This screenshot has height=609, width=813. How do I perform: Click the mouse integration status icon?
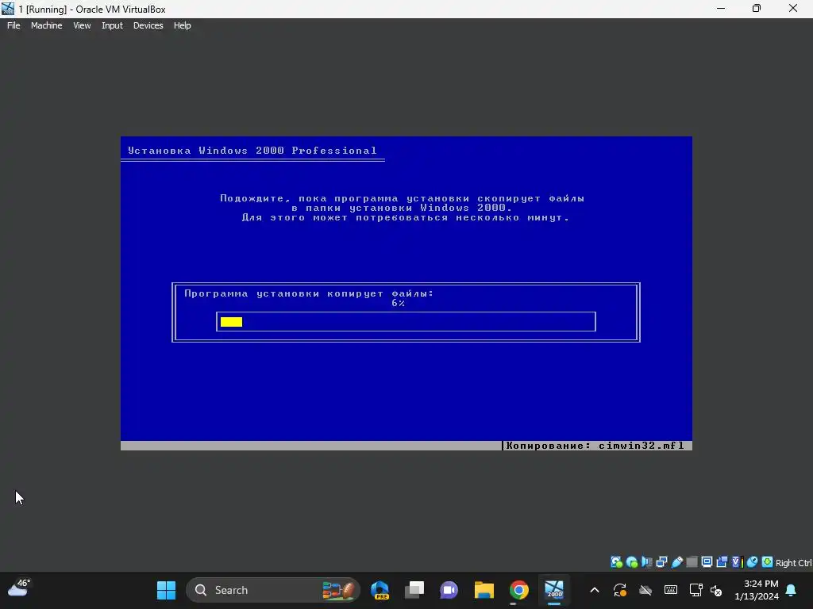pos(752,562)
